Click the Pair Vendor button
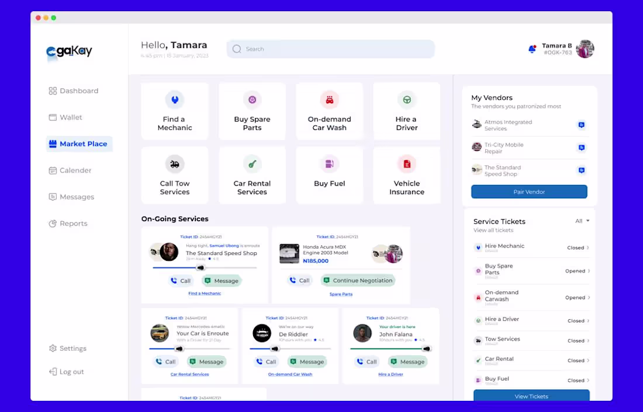Viewport: 643px width, 412px height. [529, 191]
